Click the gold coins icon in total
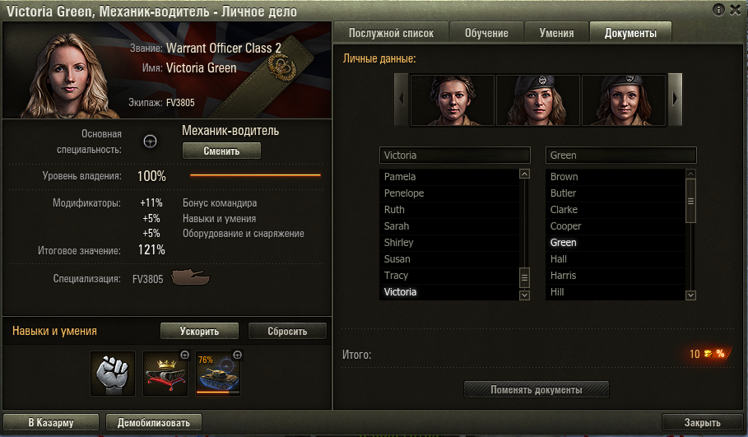 [709, 354]
